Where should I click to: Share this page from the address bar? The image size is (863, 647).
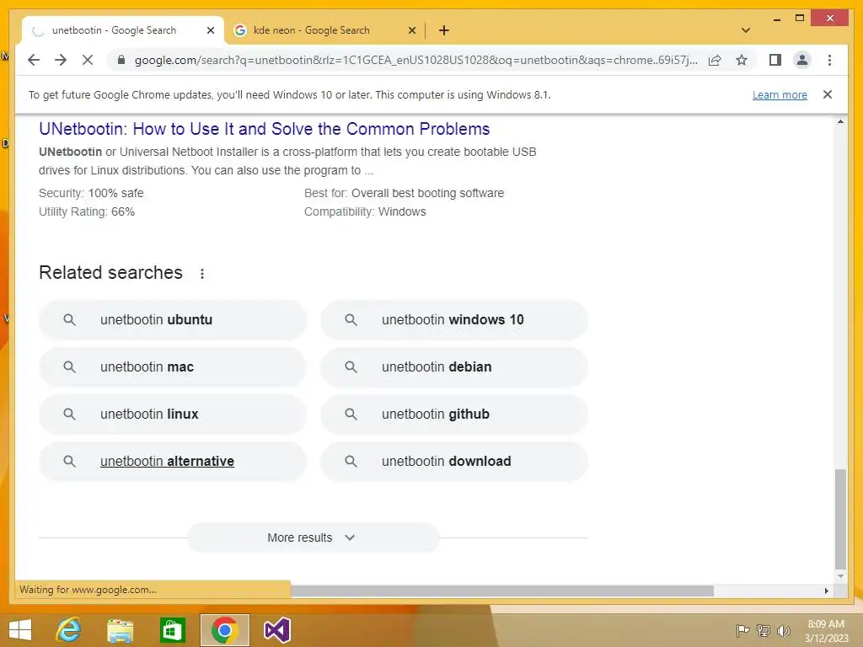click(715, 60)
